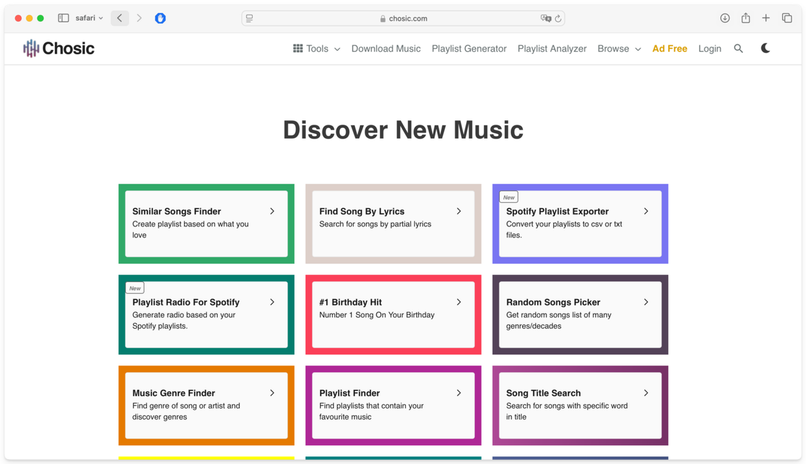This screenshot has height=464, width=806.
Task: Toggle the Safari sidebar
Action: coord(64,18)
